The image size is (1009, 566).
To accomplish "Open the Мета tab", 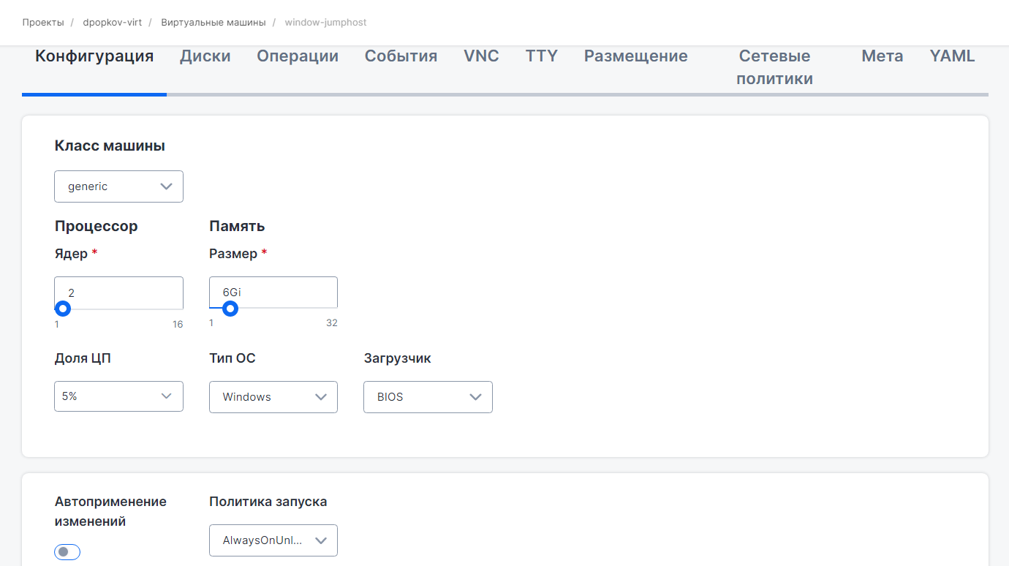I will click(x=882, y=56).
